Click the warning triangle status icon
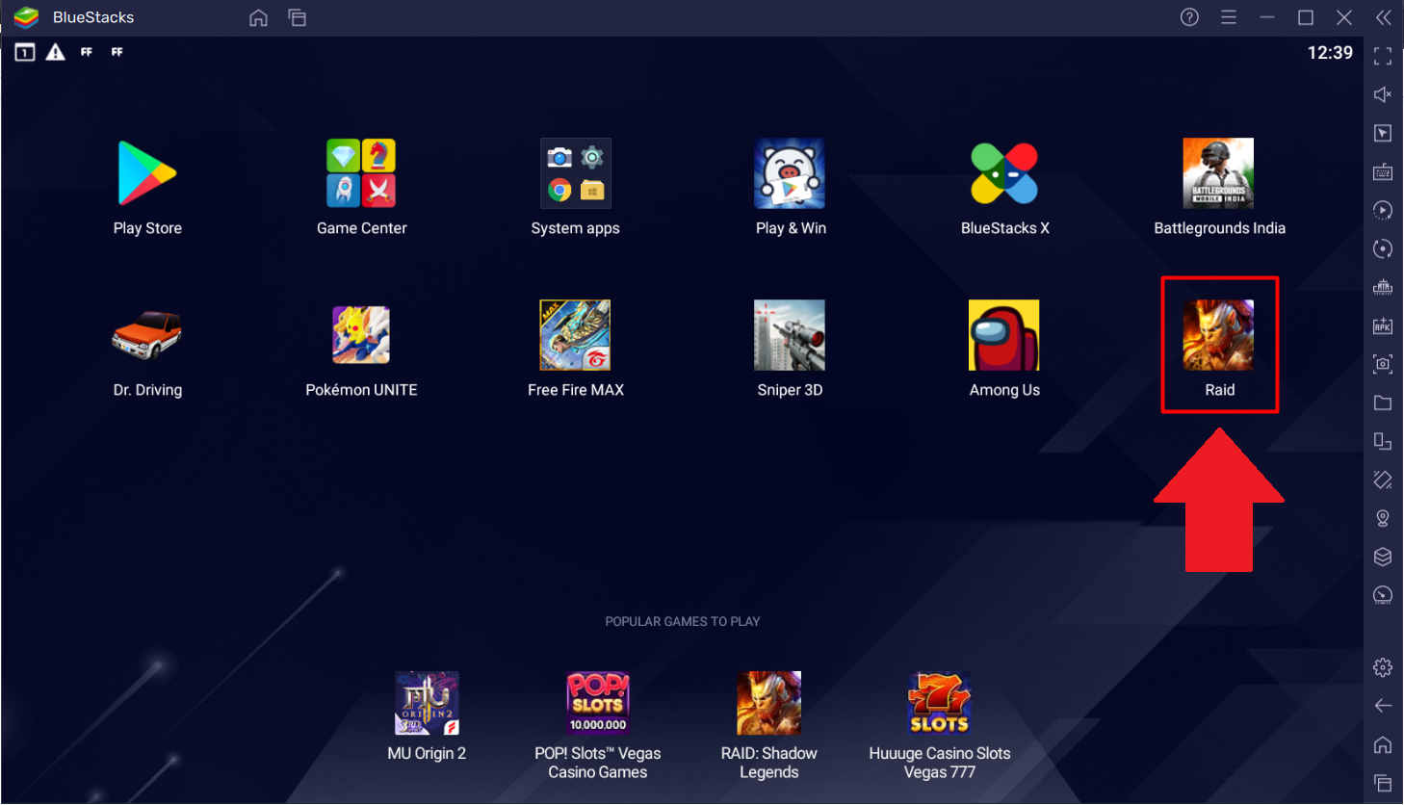 pos(56,52)
